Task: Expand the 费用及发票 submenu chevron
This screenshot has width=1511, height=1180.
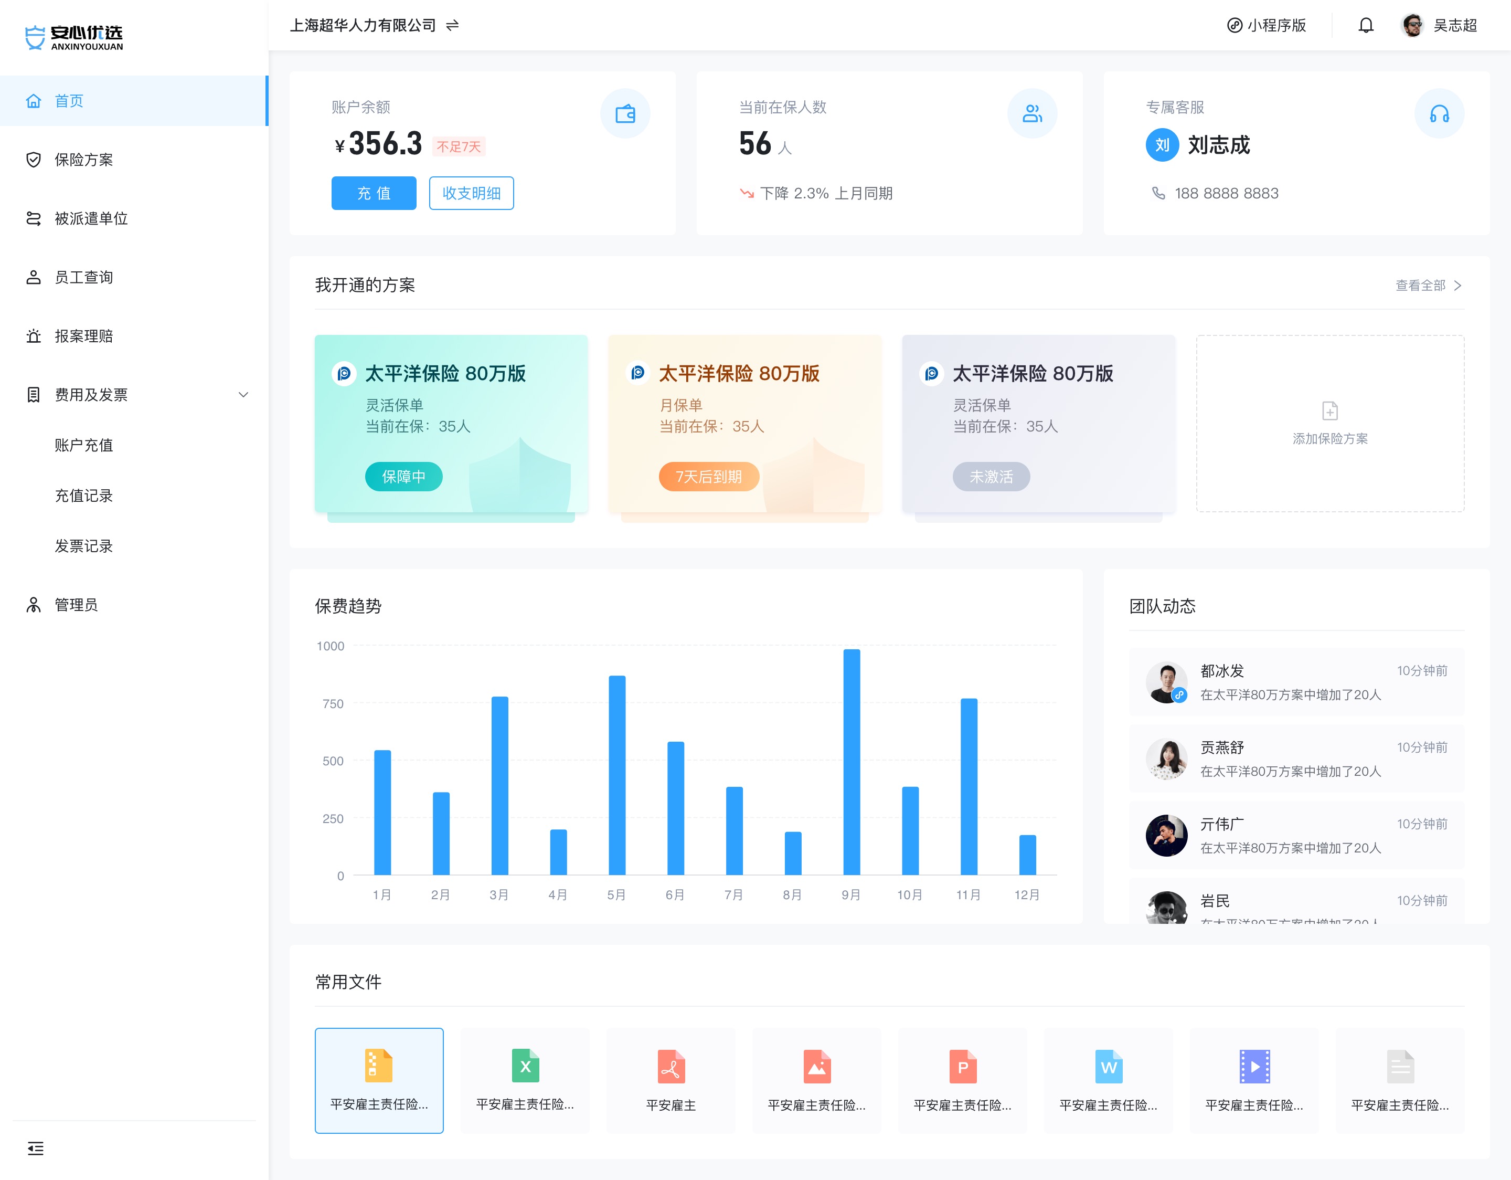Action: click(243, 394)
